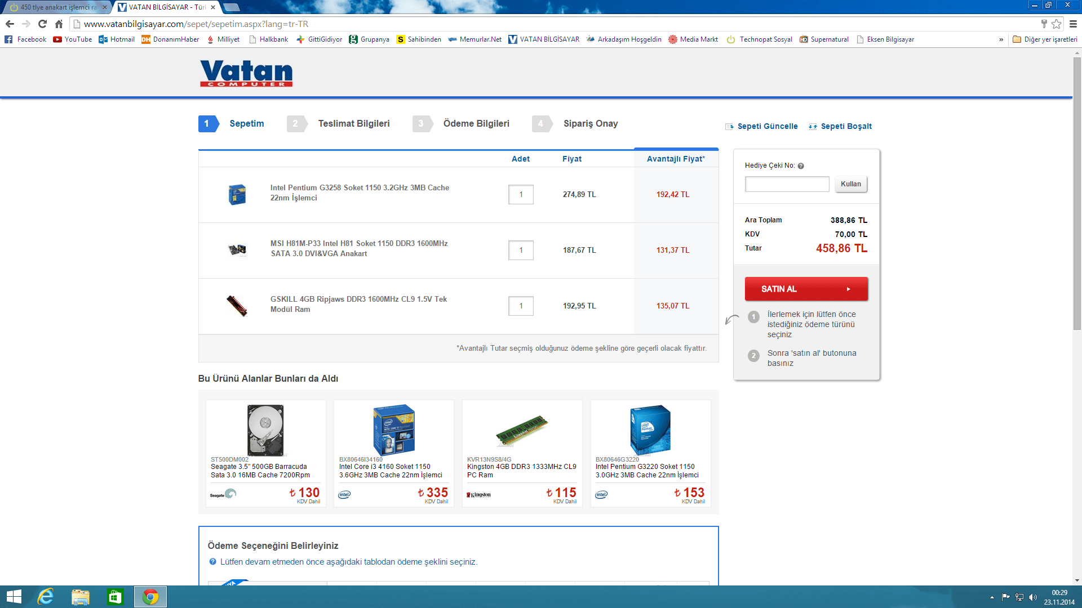The image size is (1082, 608).
Task: Select the Sepetim step
Action: 246,123
